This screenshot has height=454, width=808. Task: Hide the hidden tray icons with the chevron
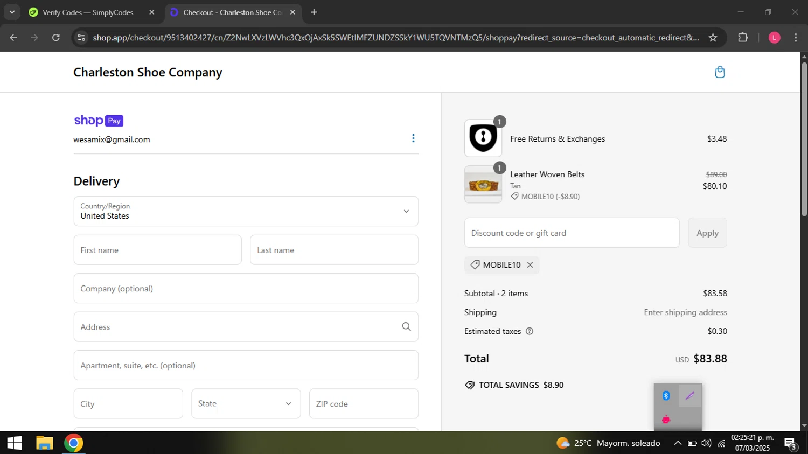click(x=677, y=443)
